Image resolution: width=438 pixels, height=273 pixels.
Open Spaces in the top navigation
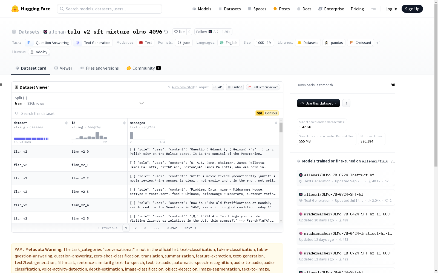[257, 9]
